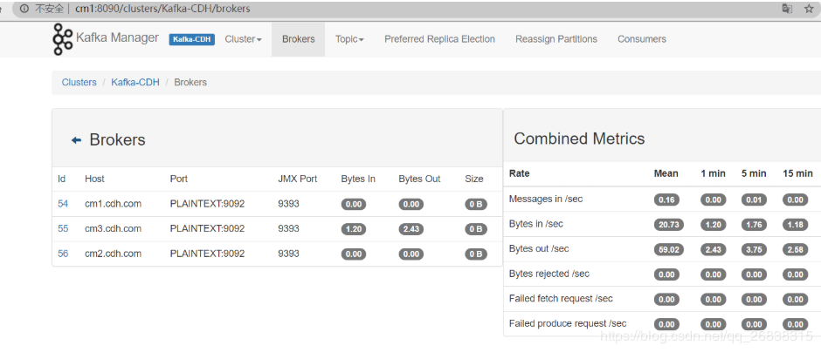Click the Kafka Manager logo icon
This screenshot has height=352, width=821.
(x=62, y=39)
